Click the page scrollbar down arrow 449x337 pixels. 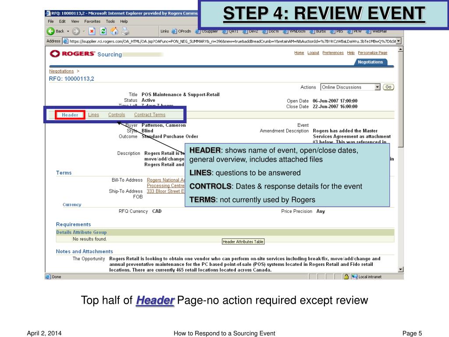tap(401, 269)
